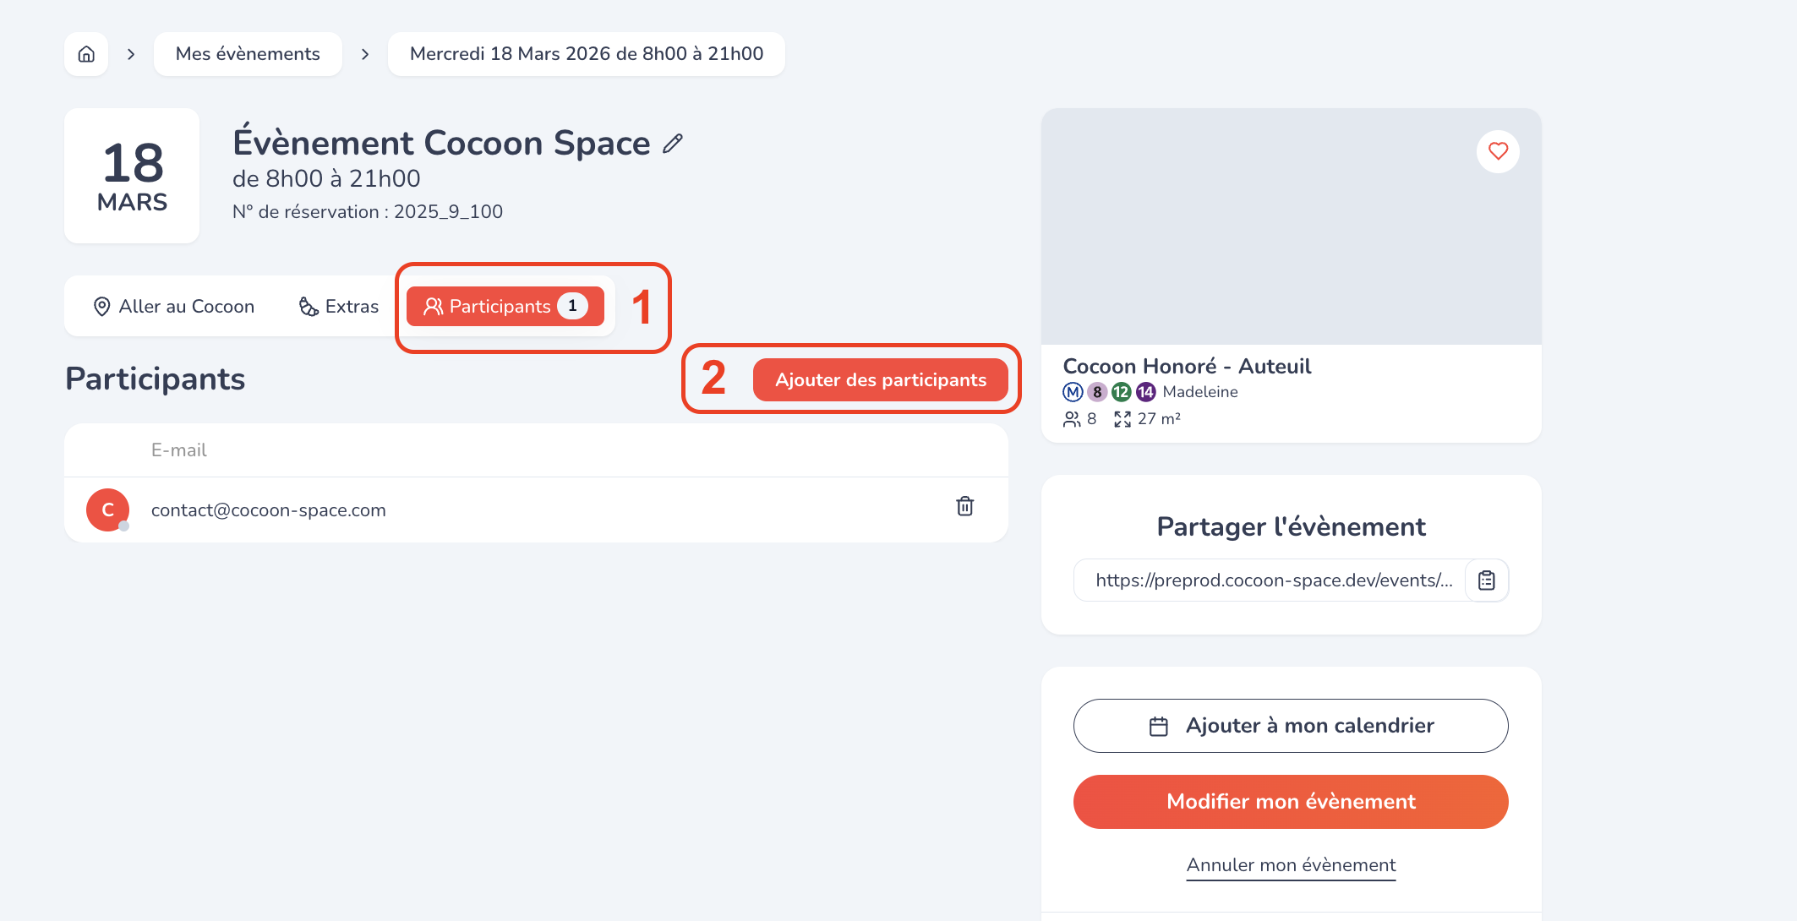Click the home icon in breadcrumb

click(x=86, y=54)
